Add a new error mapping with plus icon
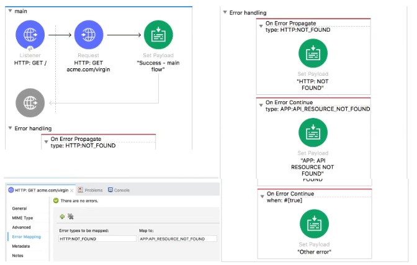This screenshot has width=417, height=265. [62, 216]
